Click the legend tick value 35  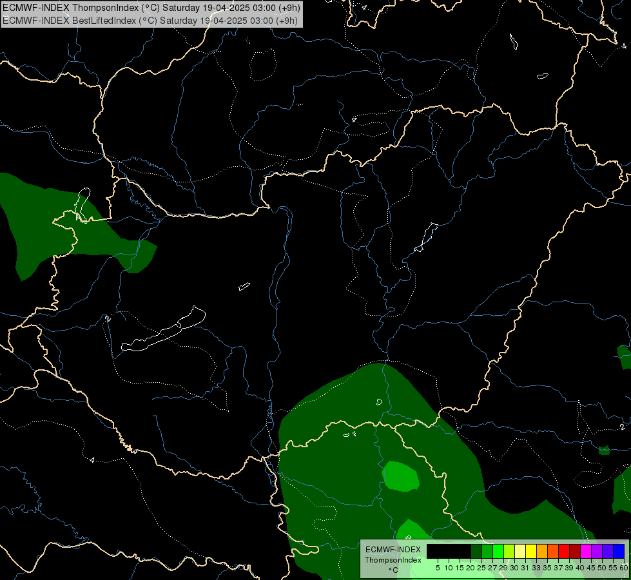(547, 568)
